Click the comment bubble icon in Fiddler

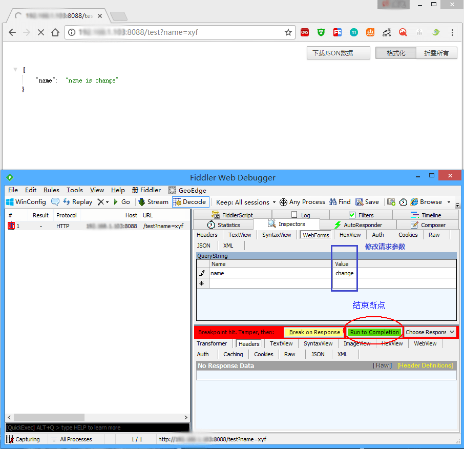(55, 202)
